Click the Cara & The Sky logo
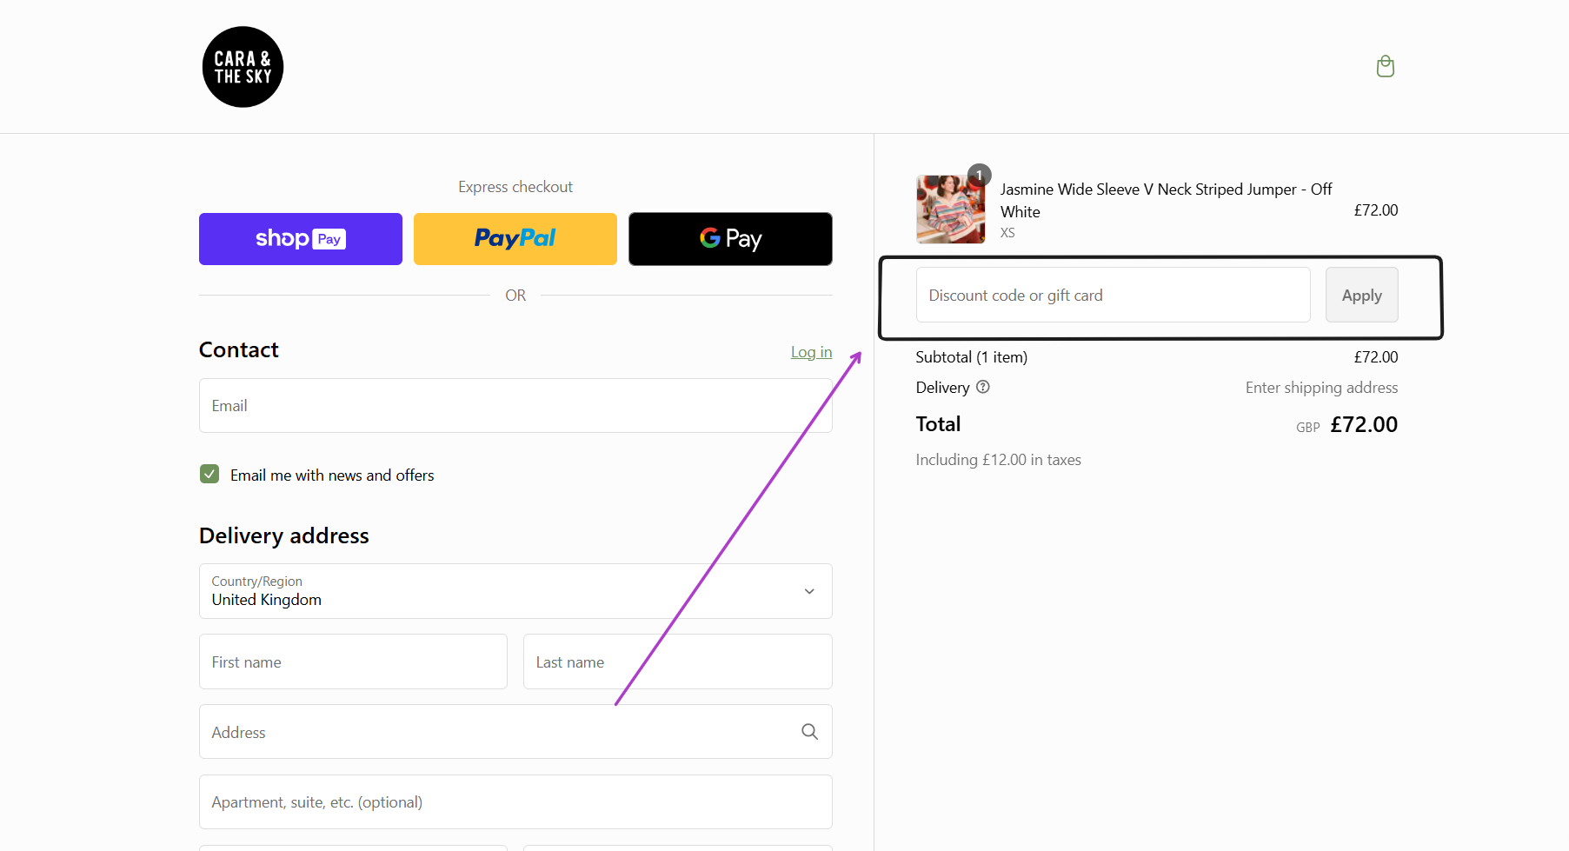 243,67
